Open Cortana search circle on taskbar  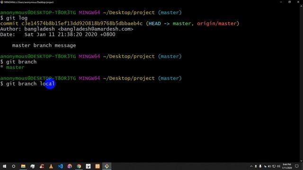click(14, 166)
